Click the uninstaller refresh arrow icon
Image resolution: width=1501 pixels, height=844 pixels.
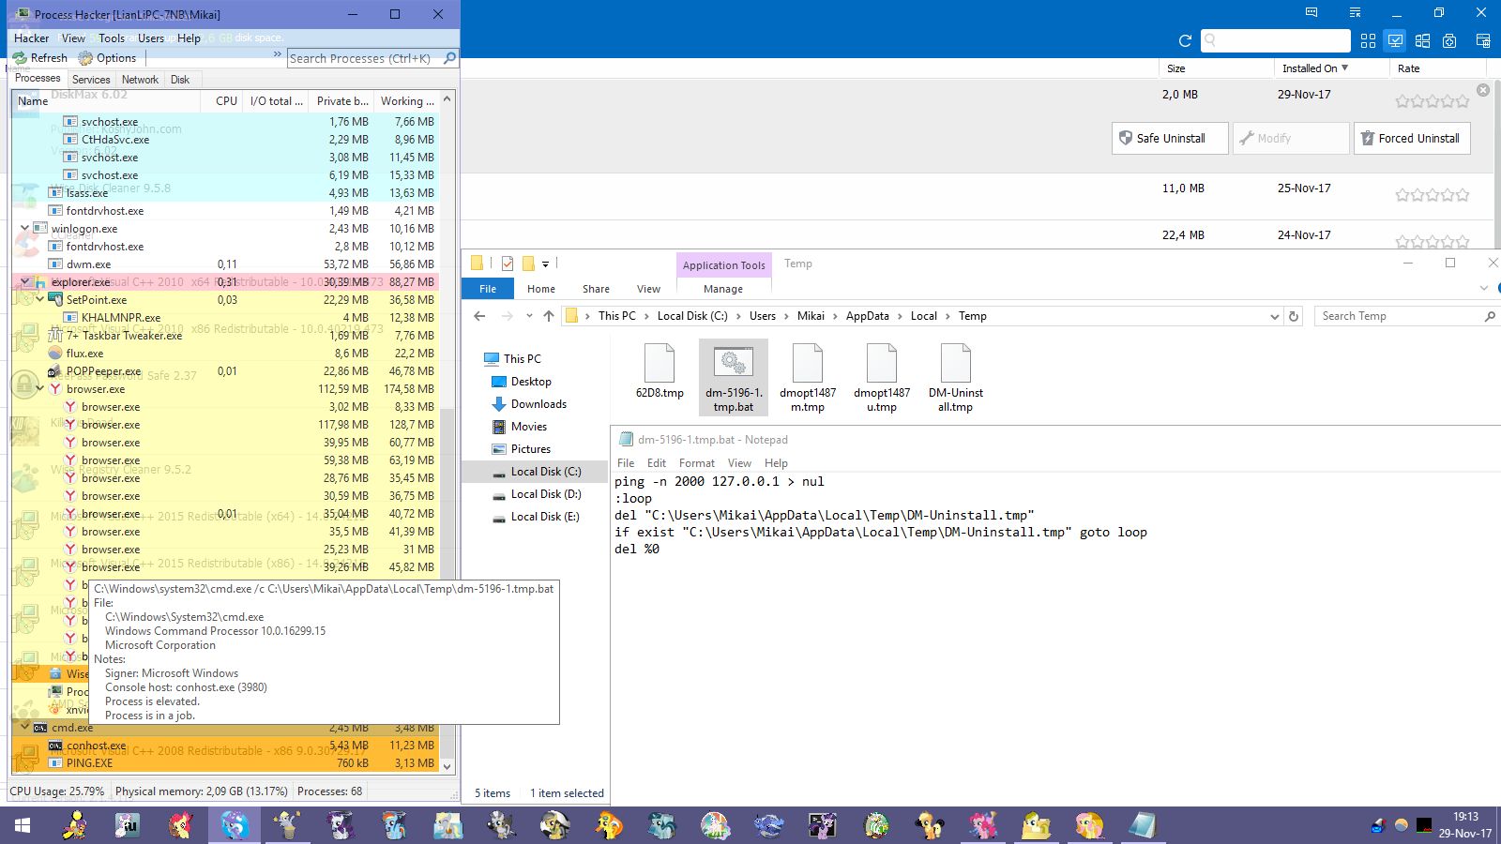coord(1185,41)
